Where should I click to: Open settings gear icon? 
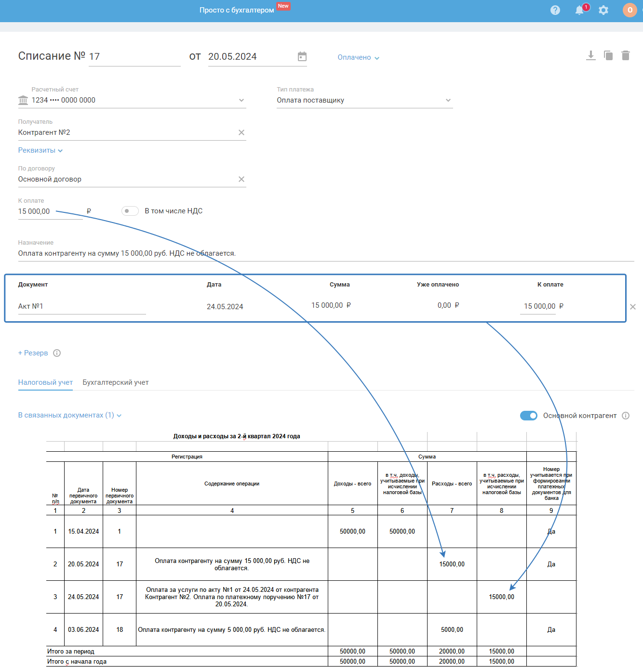(603, 10)
